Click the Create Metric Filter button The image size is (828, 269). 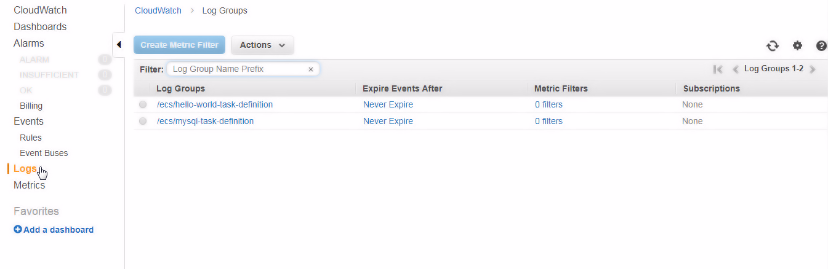point(179,45)
